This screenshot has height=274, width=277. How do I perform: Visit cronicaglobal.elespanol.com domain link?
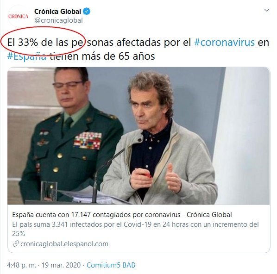pos(64,244)
